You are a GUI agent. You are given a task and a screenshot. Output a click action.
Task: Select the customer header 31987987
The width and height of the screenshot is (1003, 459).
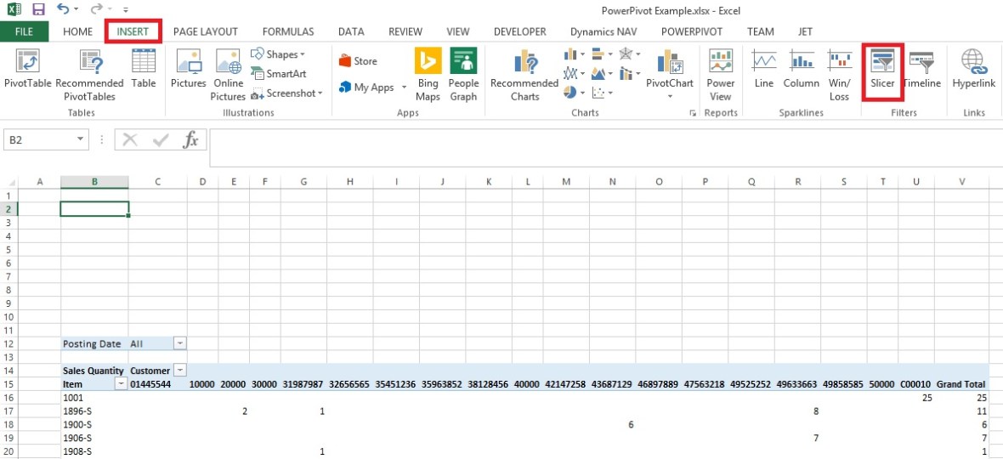(303, 384)
